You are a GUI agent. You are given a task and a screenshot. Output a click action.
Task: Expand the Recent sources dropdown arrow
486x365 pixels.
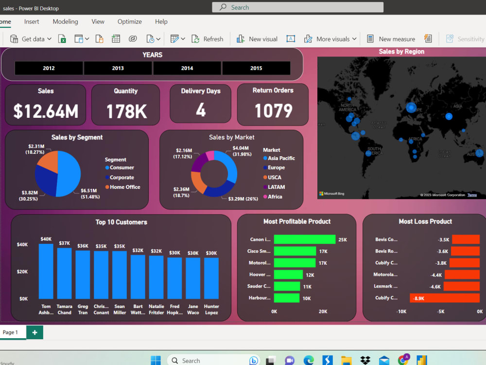click(x=158, y=38)
